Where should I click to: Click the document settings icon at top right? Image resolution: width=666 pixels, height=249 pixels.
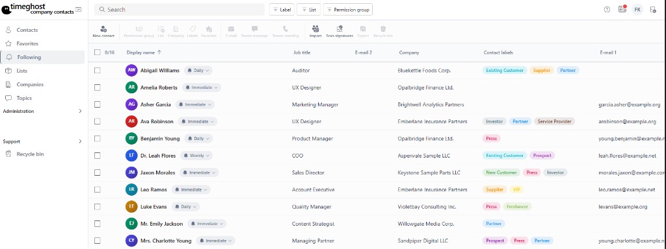(653, 9)
